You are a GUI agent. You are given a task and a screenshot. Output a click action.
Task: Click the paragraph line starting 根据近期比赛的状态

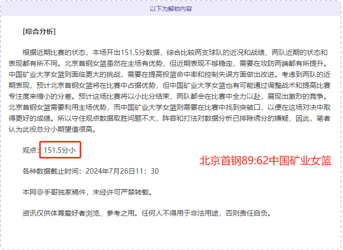pos(175,52)
